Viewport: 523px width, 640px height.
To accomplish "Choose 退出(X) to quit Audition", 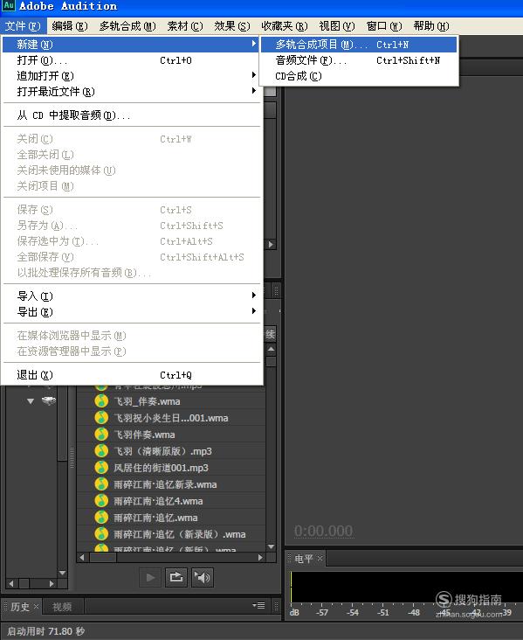I will click(x=131, y=375).
